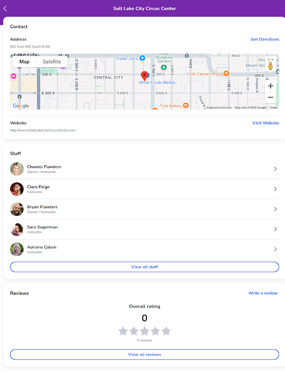Open Chantel Flanders profile photo
The image size is (285, 381).
(x=17, y=169)
